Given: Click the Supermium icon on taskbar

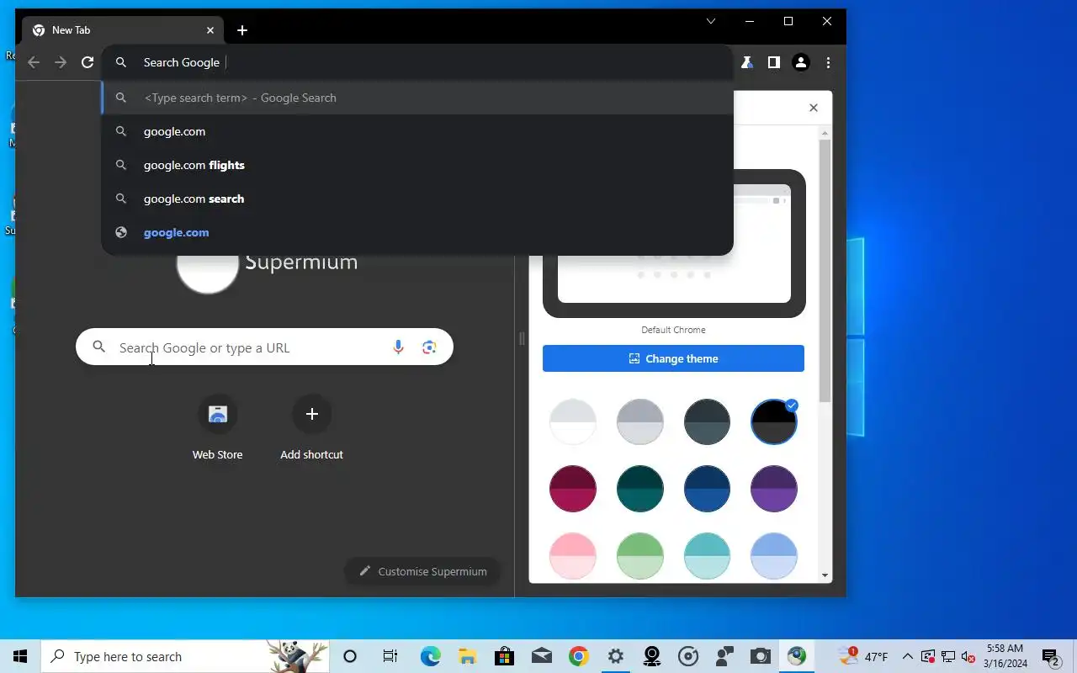Looking at the screenshot, I should click(797, 656).
